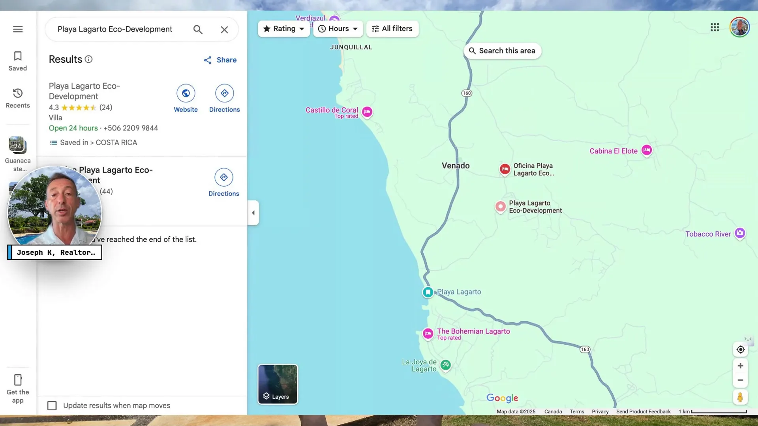Click the webcam overlay of Joseph K

54,212
